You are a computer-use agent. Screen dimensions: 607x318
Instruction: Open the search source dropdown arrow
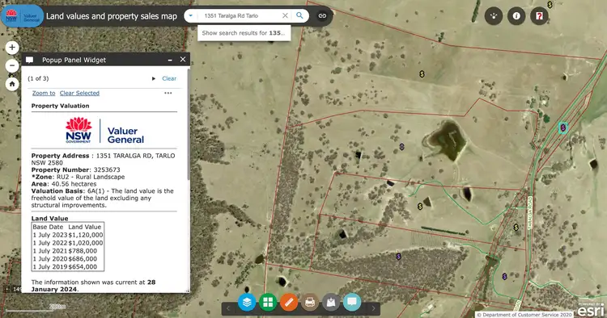click(190, 16)
